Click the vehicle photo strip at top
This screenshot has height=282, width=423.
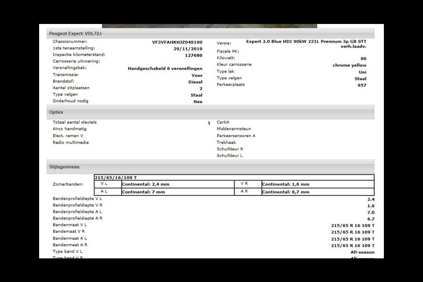point(209,26)
